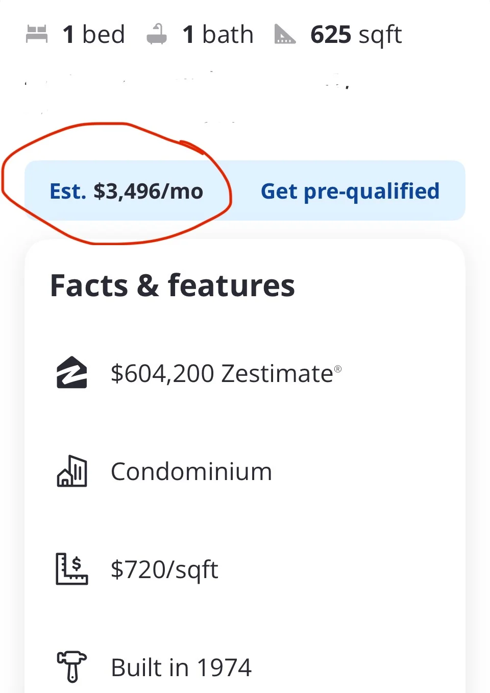490x693 pixels.
Task: Select the Condominium property type text
Action: [x=191, y=471]
